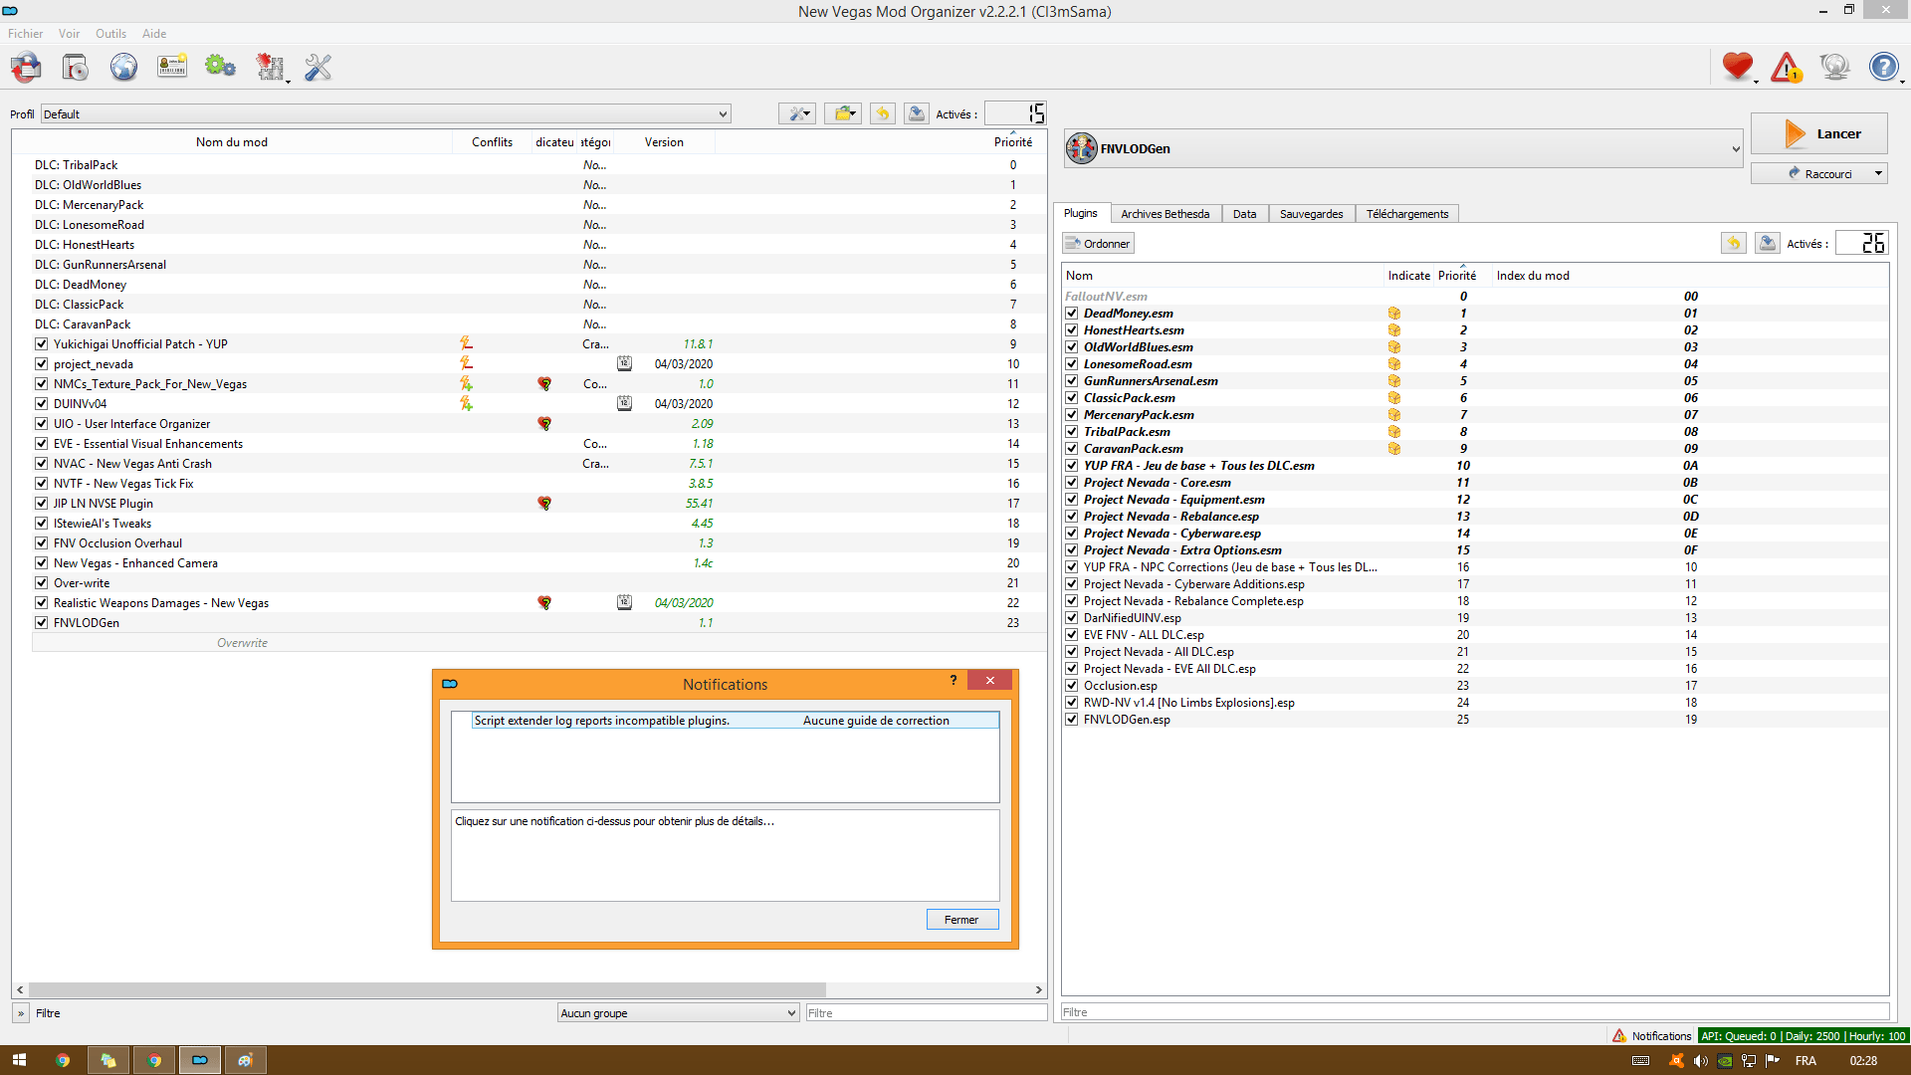Screen dimensions: 1911x1075
Task: Open the tools puzzle icon
Action: click(x=270, y=68)
